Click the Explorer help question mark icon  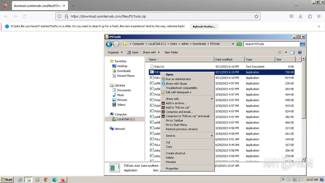coord(300,52)
